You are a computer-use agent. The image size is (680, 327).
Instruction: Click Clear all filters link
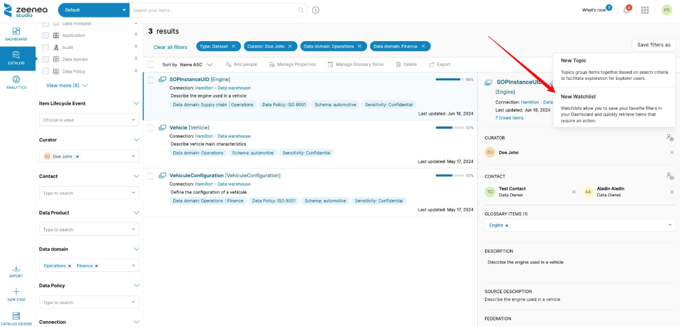pyautogui.click(x=170, y=47)
